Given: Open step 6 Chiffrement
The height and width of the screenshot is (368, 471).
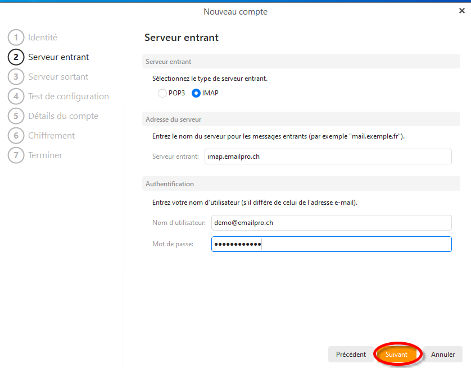Looking at the screenshot, I should pos(42,136).
